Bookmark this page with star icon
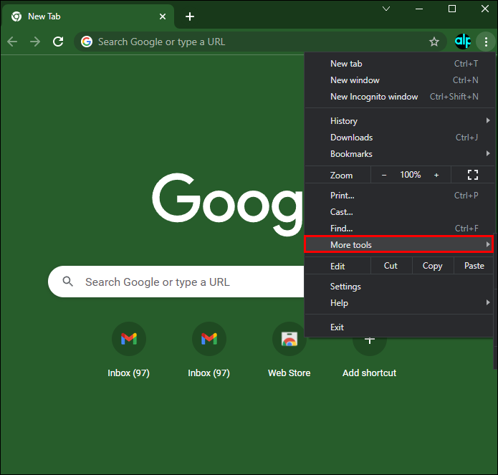This screenshot has width=498, height=475. 434,42
